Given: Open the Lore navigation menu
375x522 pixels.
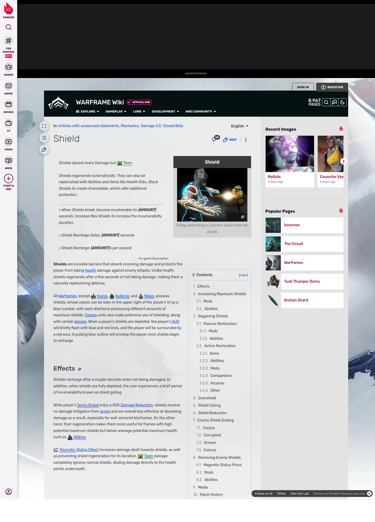Looking at the screenshot, I should [x=139, y=111].
